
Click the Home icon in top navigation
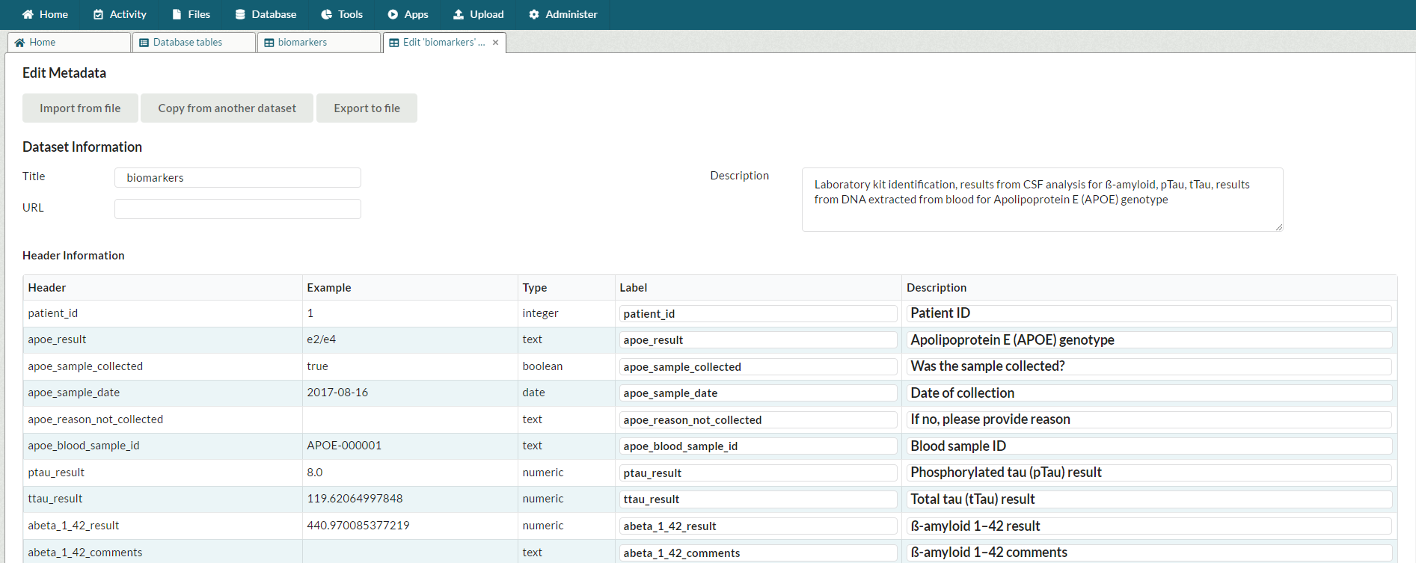click(28, 14)
